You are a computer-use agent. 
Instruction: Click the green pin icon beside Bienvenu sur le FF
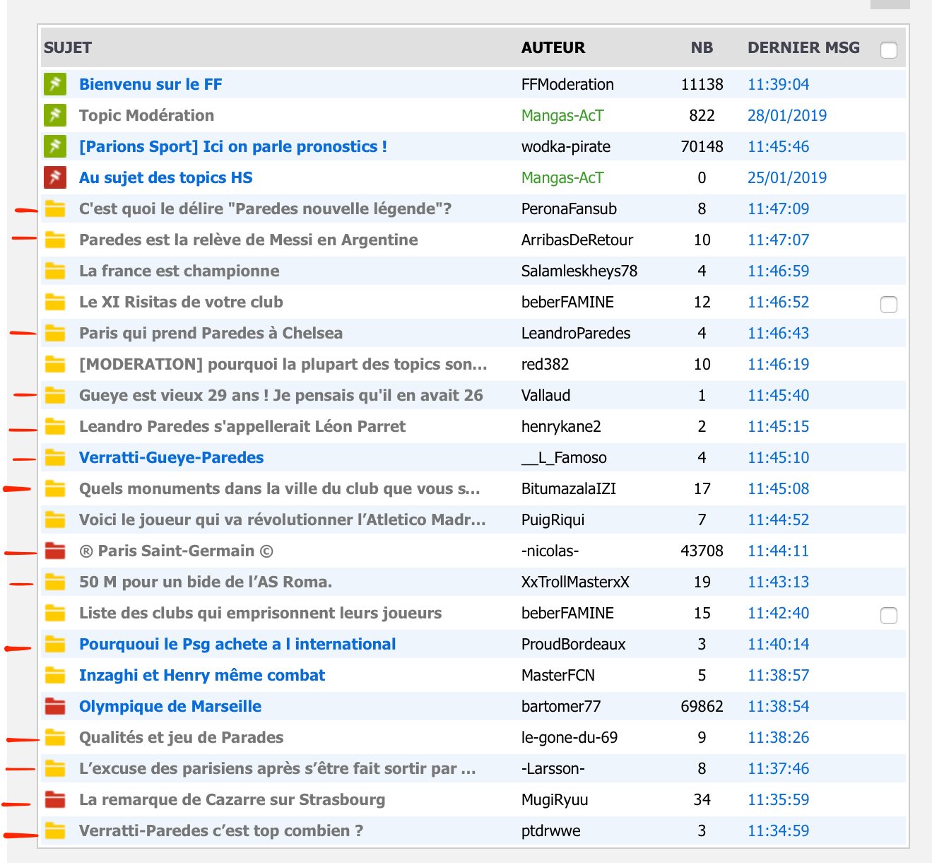(x=55, y=84)
